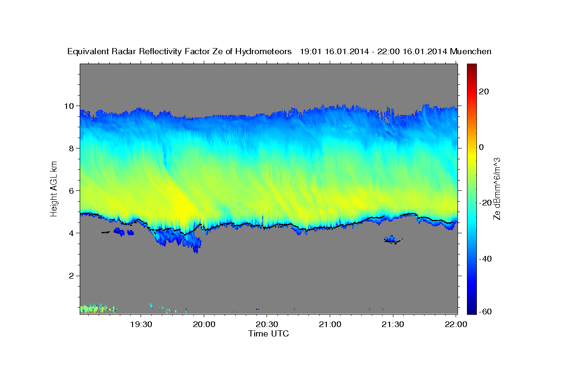The height and width of the screenshot is (377, 566).
Task: Click the dark red top of the colorbar
Action: tap(472, 68)
